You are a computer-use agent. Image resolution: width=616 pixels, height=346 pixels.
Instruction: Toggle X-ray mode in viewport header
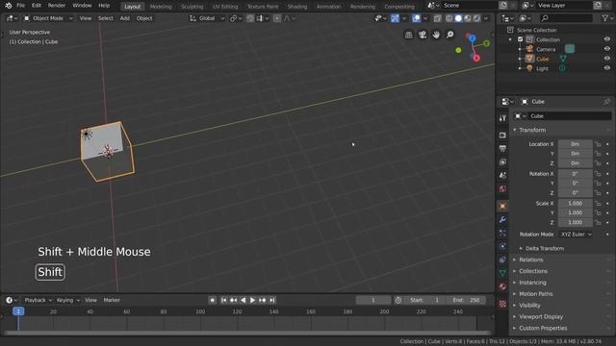tap(437, 18)
